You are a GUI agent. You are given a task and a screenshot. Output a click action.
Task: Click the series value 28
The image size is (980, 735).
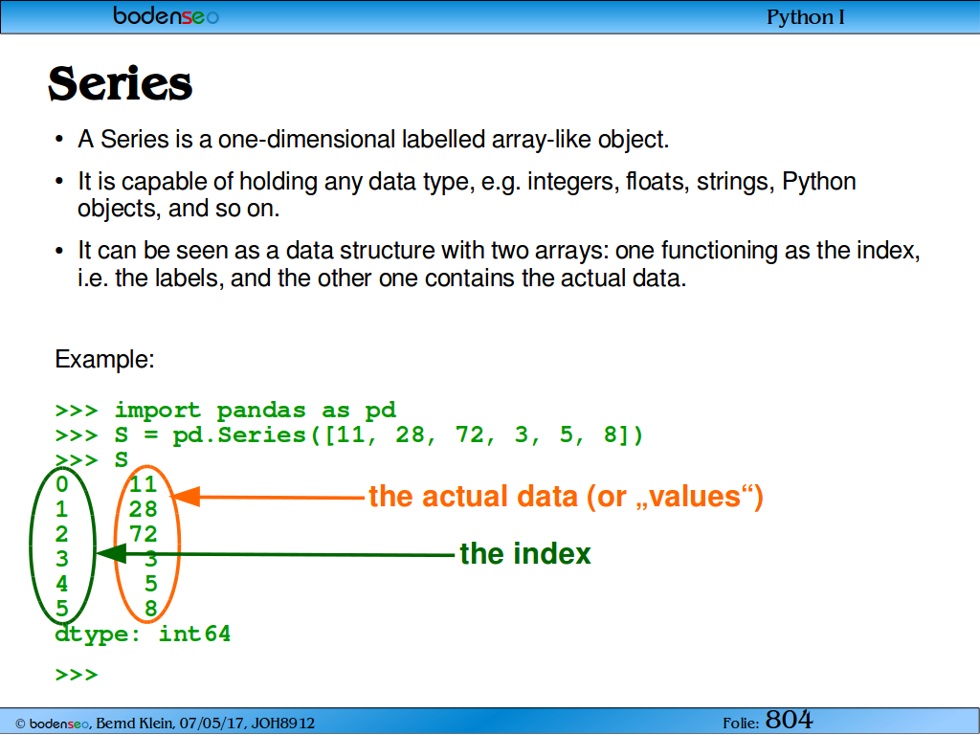143,509
